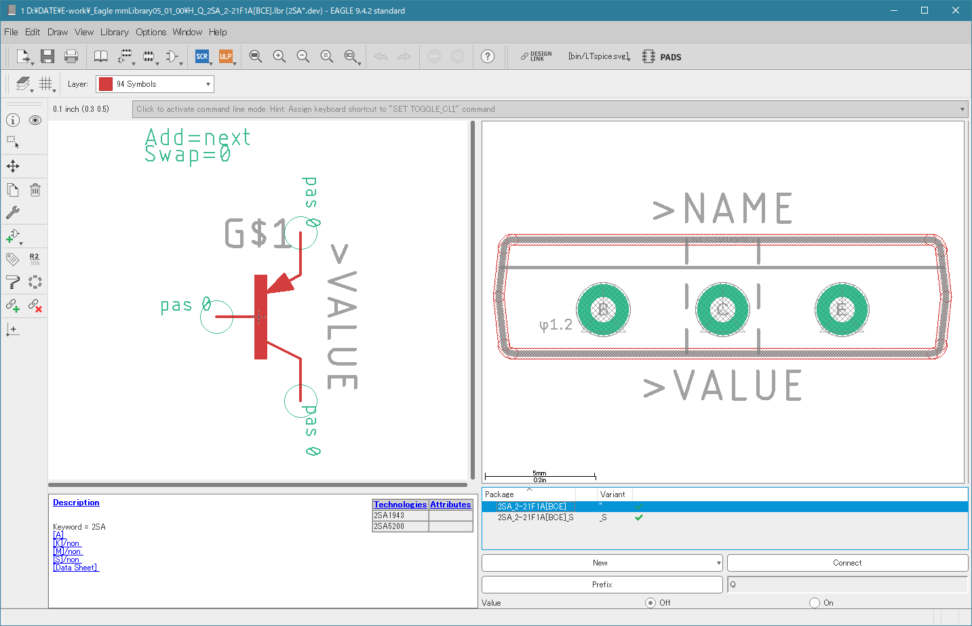Viewport: 972px width, 626px height.
Task: Open the Draw menu
Action: (x=58, y=32)
